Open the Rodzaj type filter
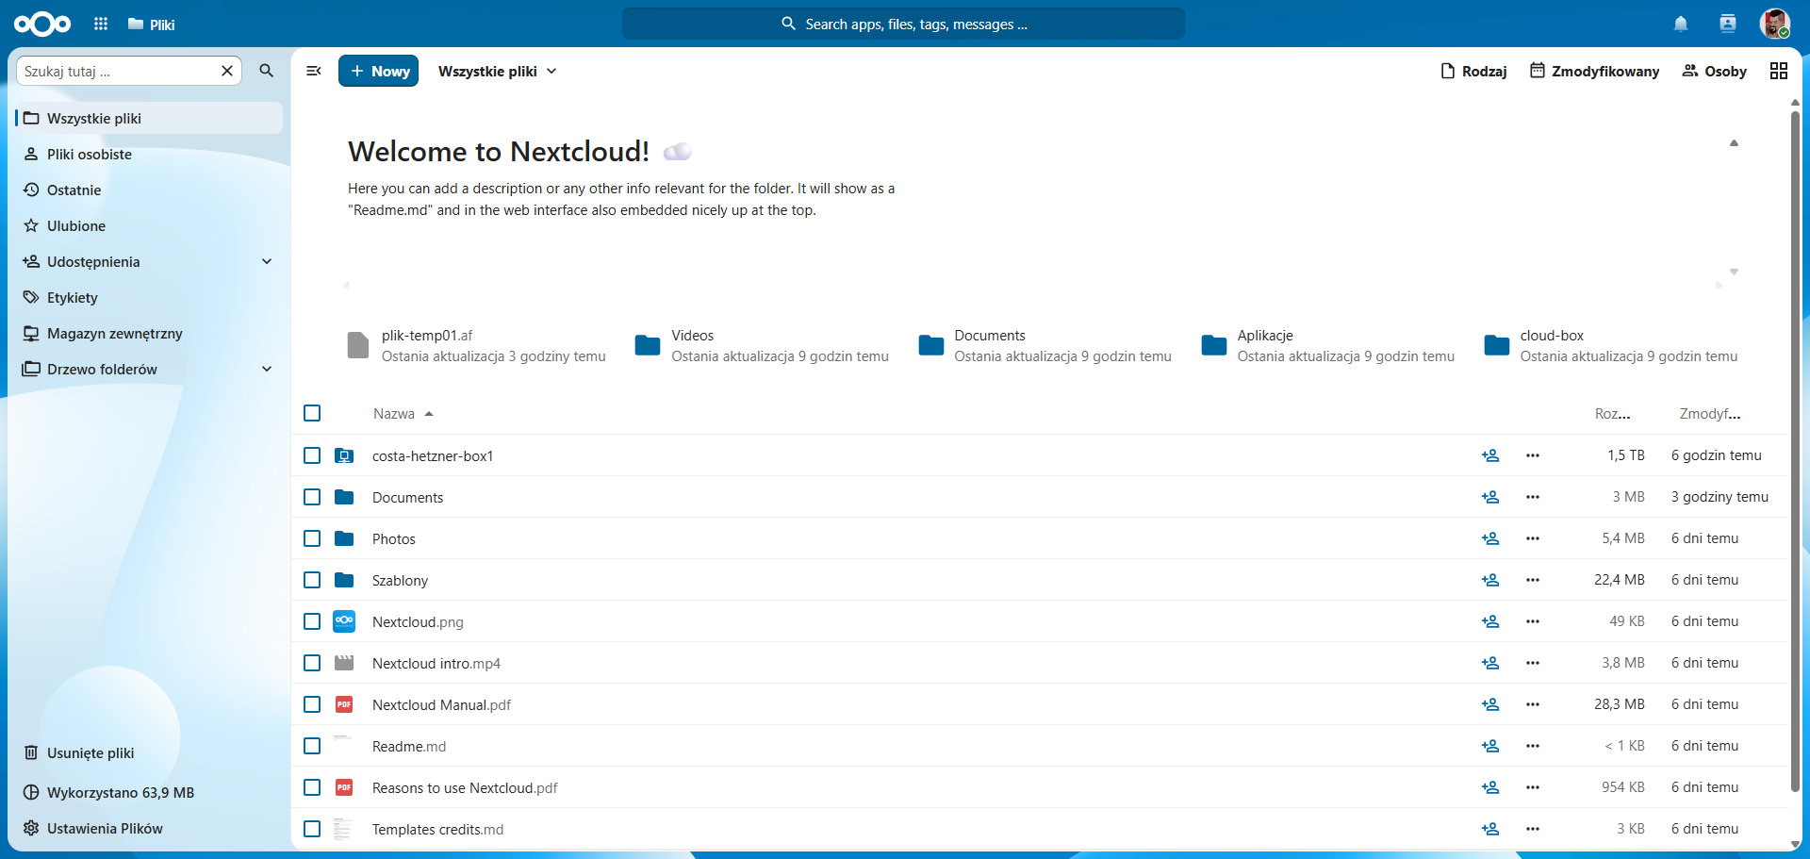The height and width of the screenshot is (859, 1810). click(1473, 71)
